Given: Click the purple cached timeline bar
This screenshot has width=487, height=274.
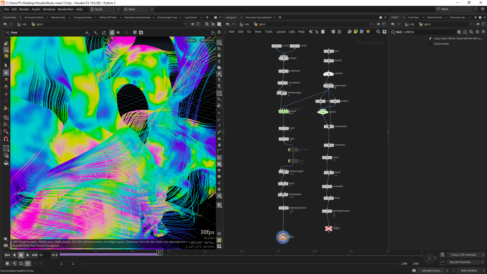Looking at the screenshot, I should coord(109,254).
